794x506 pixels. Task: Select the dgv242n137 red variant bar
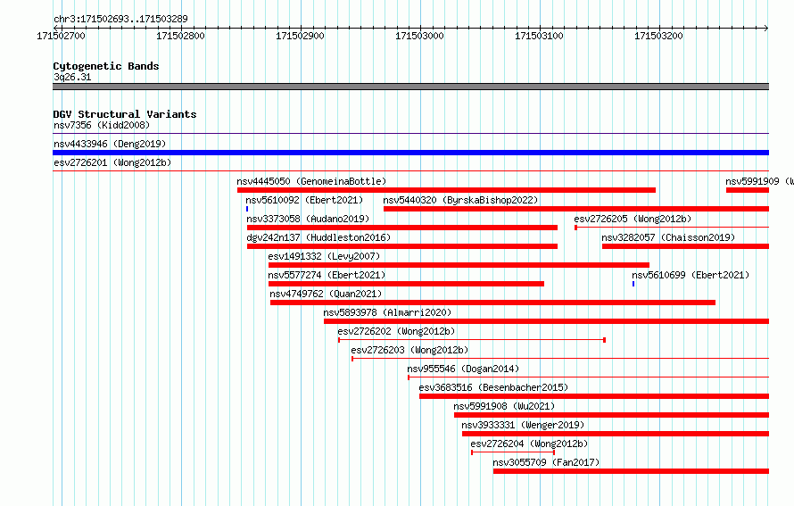tap(402, 246)
